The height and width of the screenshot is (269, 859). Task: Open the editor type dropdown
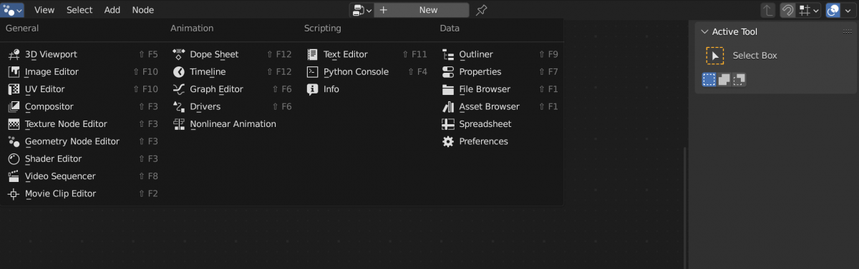coord(13,10)
